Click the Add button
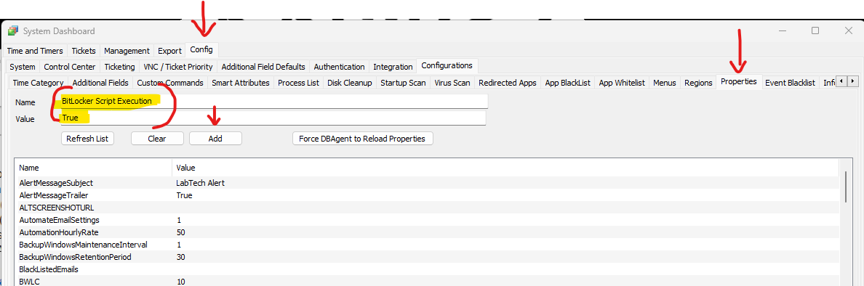 (215, 139)
